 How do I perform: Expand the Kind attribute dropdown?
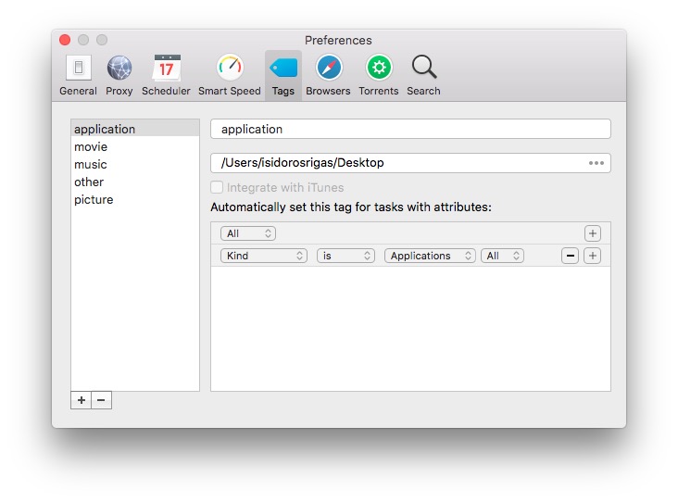(x=263, y=256)
